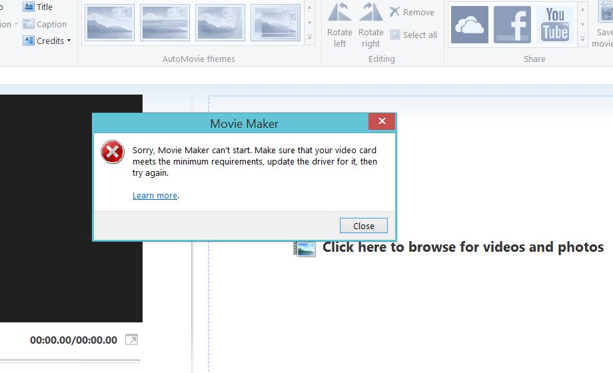Image resolution: width=613 pixels, height=373 pixels.
Task: Click the Title button in the ribbon
Action: coord(38,7)
